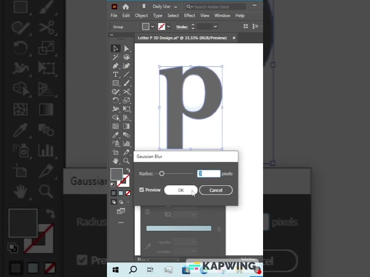Confirm Gaussian Blur with OK
The image size is (370, 277).
(x=181, y=190)
